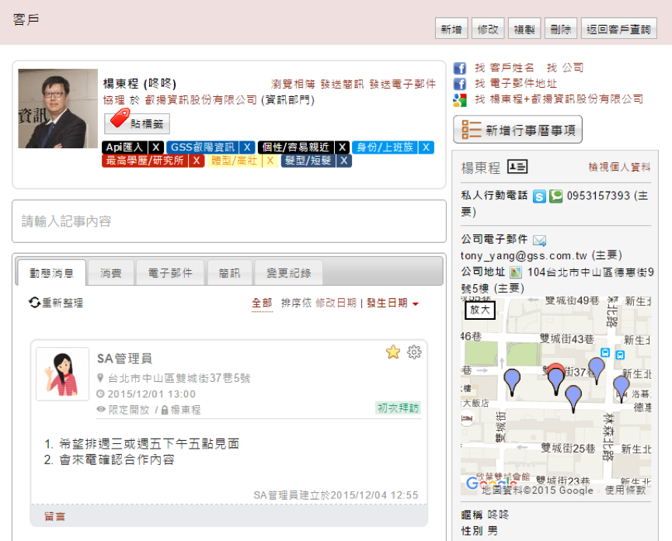Switch to the 電子郵件 tab
The height and width of the screenshot is (541, 672).
point(170,273)
